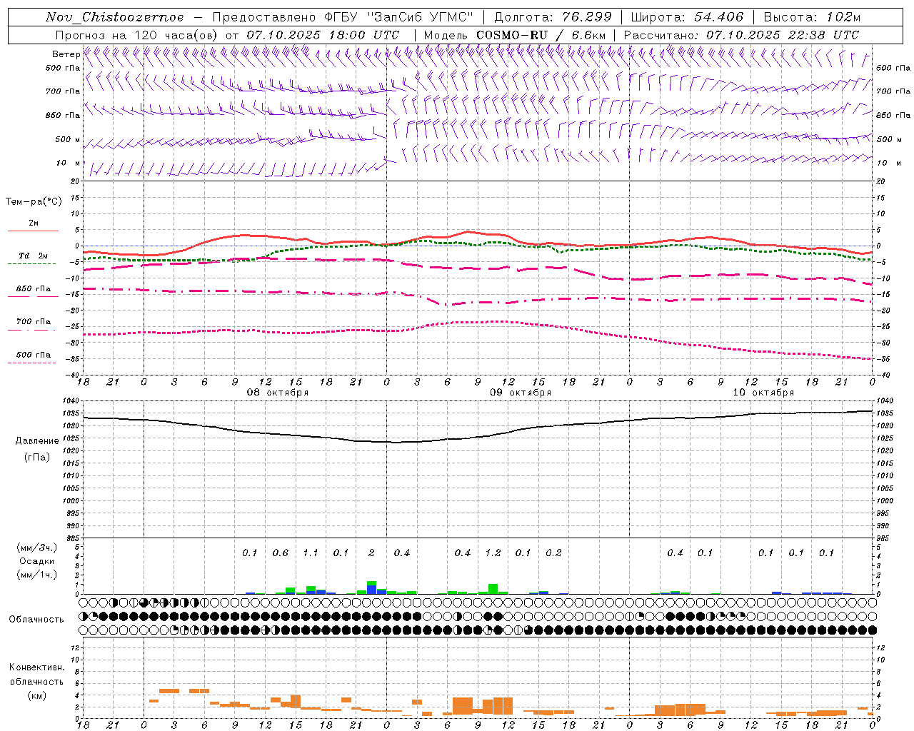Click the date label '08 октября'
Image resolution: width=914 pixels, height=731 pixels.
click(x=278, y=393)
